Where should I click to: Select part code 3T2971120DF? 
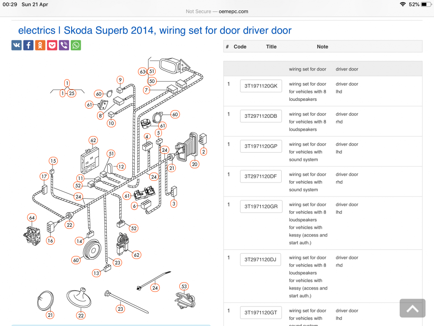pos(261,176)
